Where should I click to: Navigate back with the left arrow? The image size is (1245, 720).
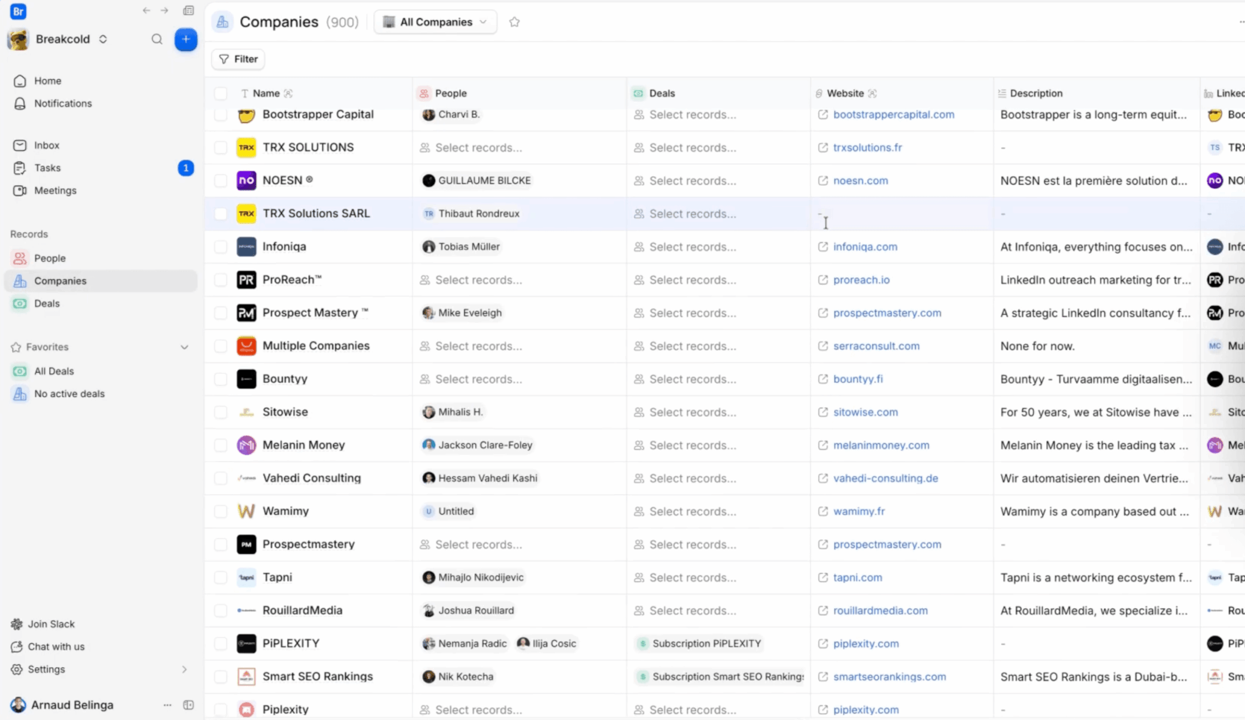146,10
